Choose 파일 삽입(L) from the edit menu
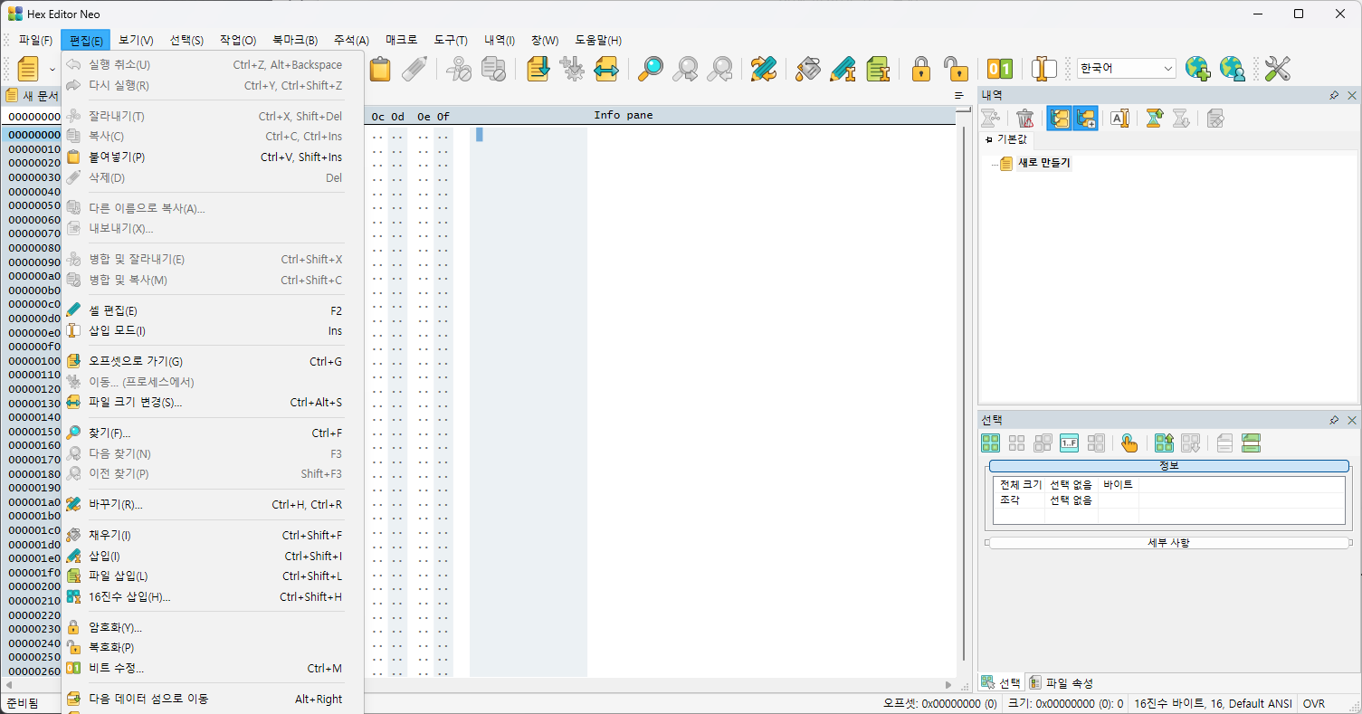This screenshot has height=714, width=1362. click(x=213, y=576)
